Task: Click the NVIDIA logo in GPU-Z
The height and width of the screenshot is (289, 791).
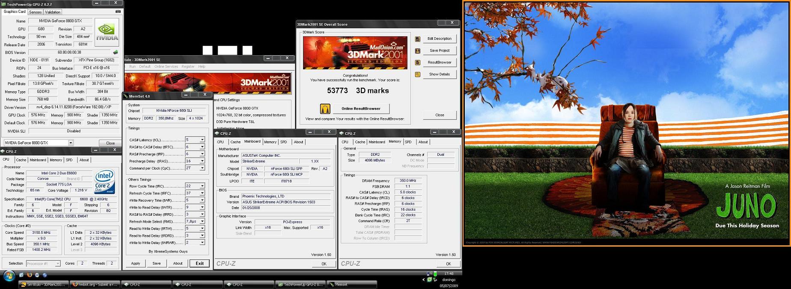Action: (x=107, y=32)
